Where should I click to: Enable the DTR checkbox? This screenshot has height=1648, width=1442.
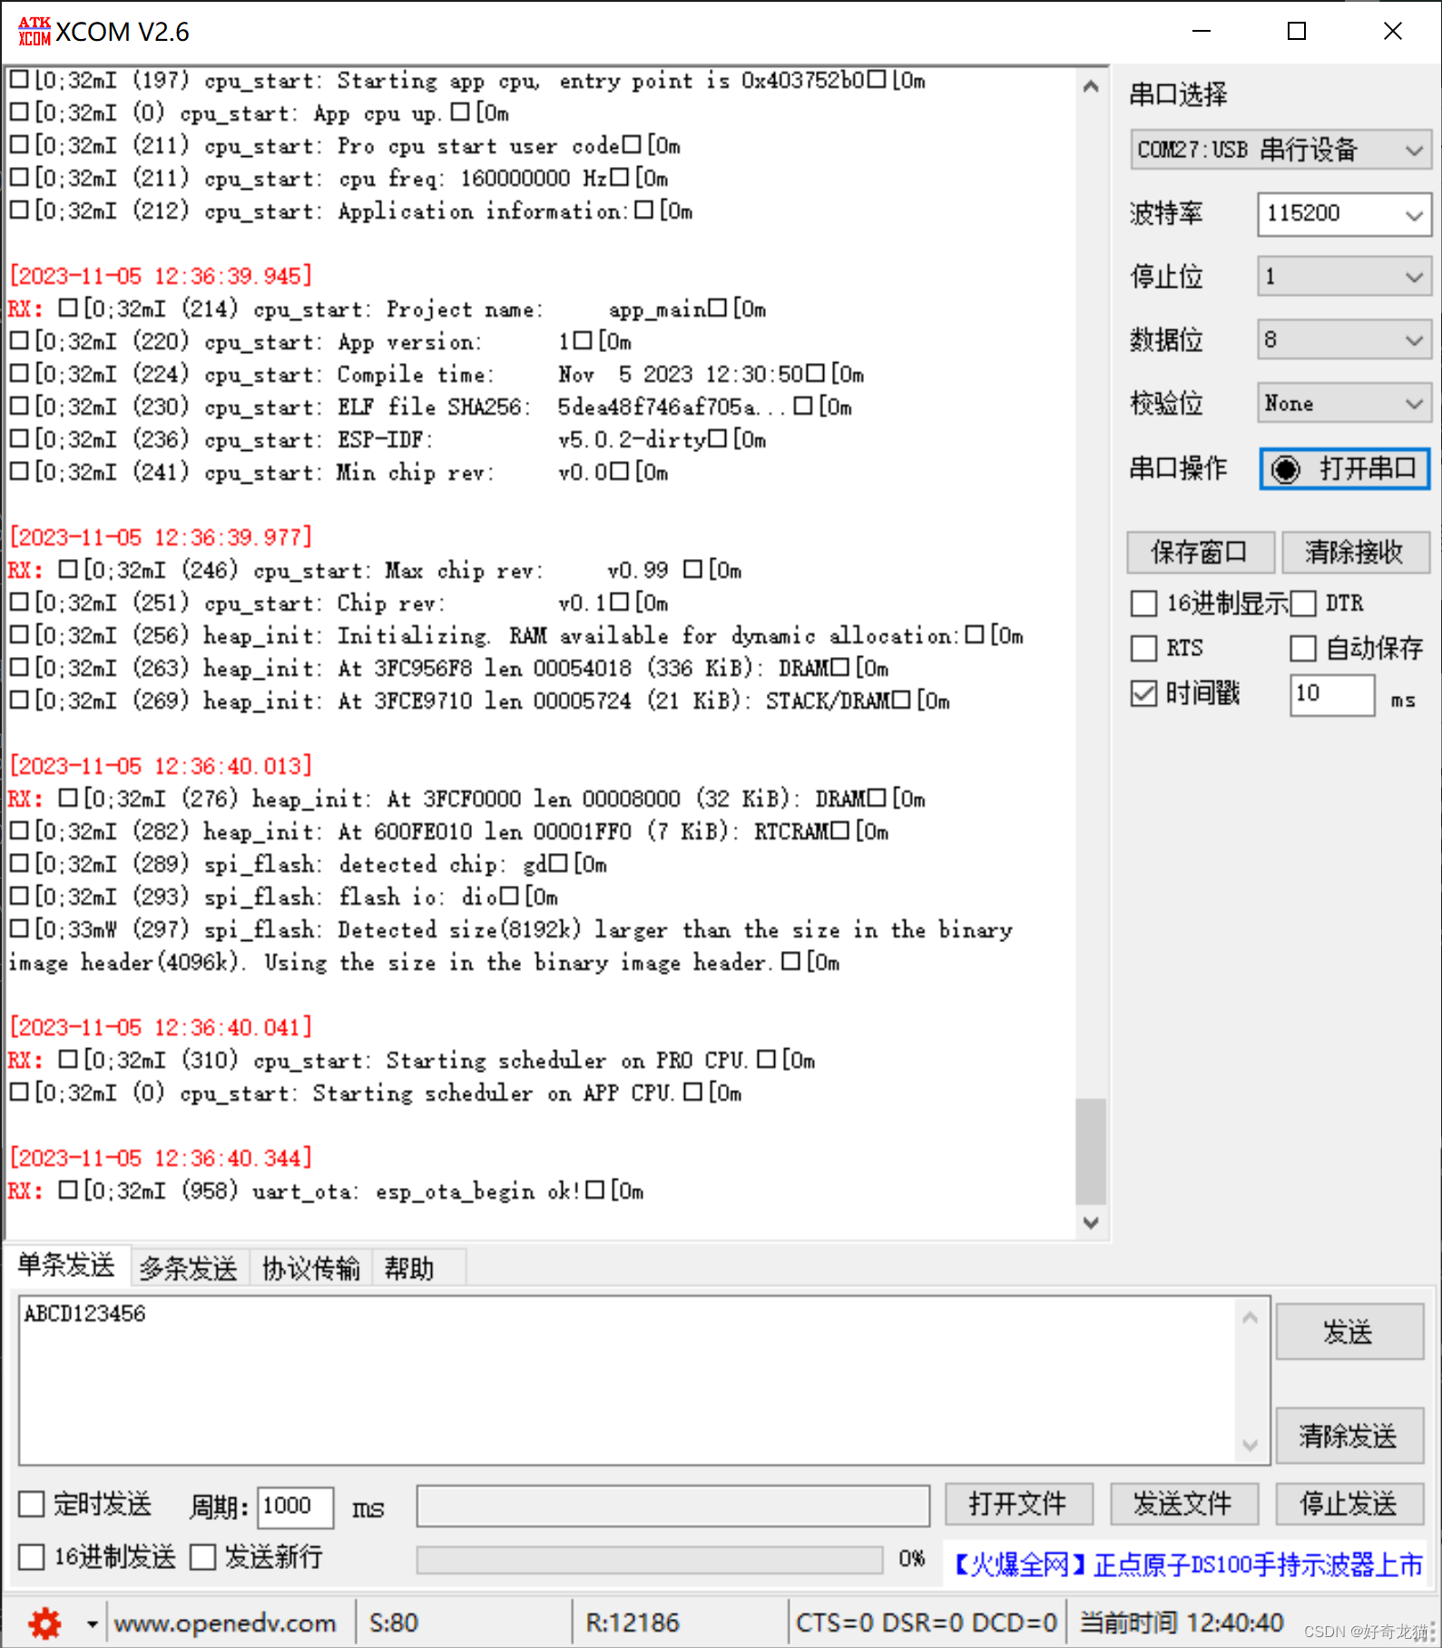pyautogui.click(x=1303, y=603)
